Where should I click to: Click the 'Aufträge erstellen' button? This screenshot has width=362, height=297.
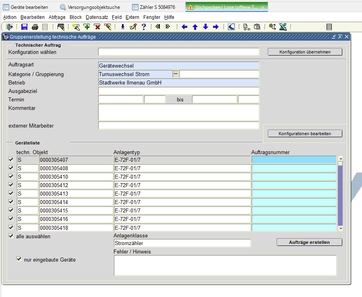tap(309, 242)
